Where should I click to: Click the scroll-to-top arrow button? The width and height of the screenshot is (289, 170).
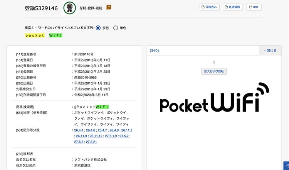[286, 166]
